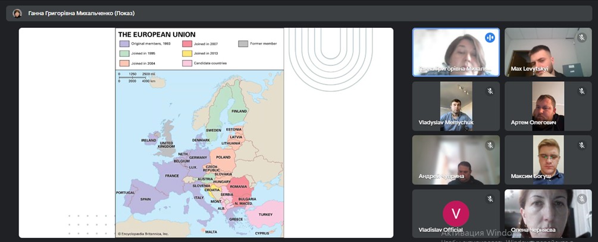Click ESTONIA label on the map
Screen dimensions: 598x242
(234, 129)
